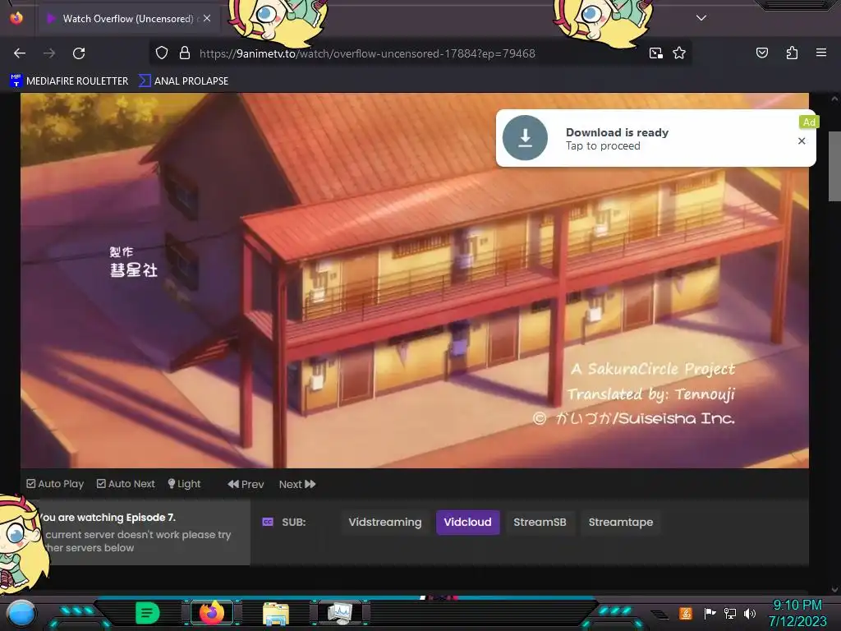Switch to the Vidstreaming server
This screenshot has height=631, width=841.
coord(385,522)
